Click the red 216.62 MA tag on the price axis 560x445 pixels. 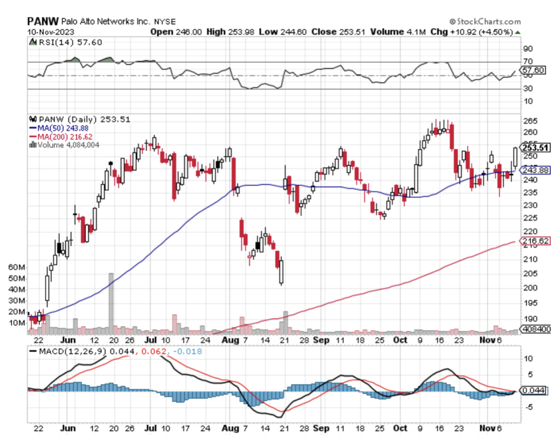click(535, 241)
